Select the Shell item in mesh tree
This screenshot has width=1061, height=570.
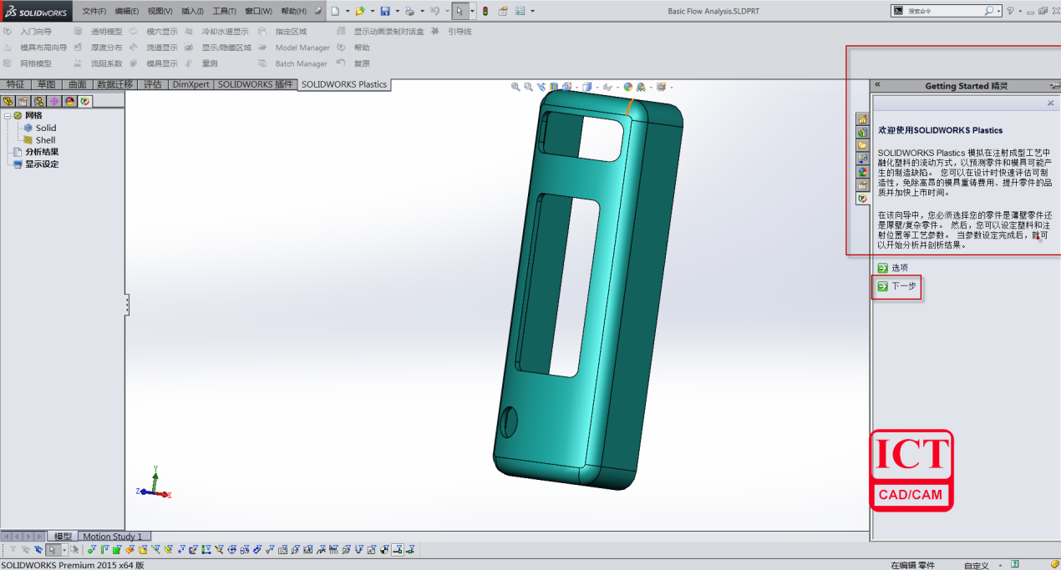click(45, 140)
